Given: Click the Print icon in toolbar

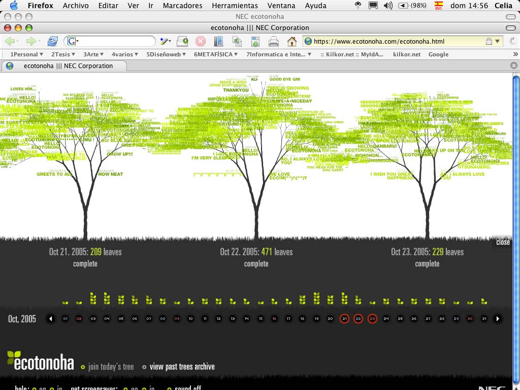Looking at the screenshot, I should pyautogui.click(x=274, y=42).
